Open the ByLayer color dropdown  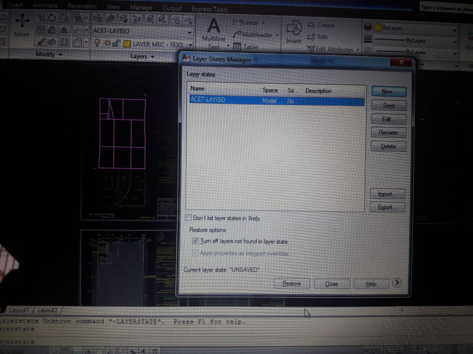[x=454, y=29]
